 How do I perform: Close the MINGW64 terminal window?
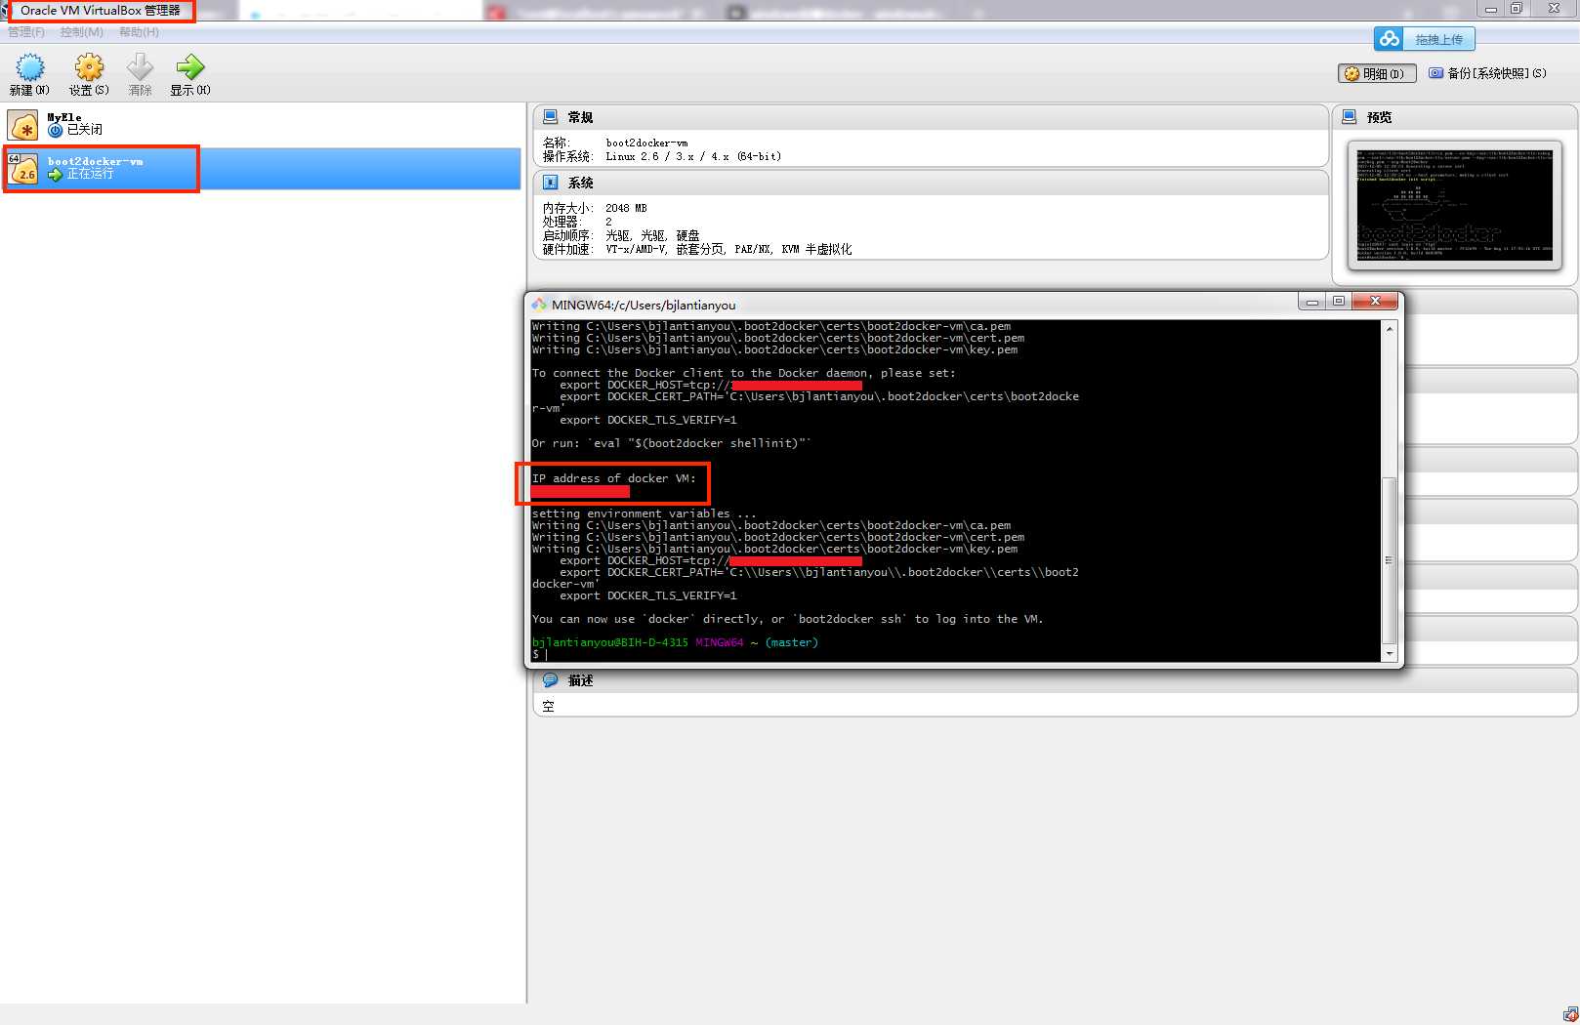point(1375,302)
